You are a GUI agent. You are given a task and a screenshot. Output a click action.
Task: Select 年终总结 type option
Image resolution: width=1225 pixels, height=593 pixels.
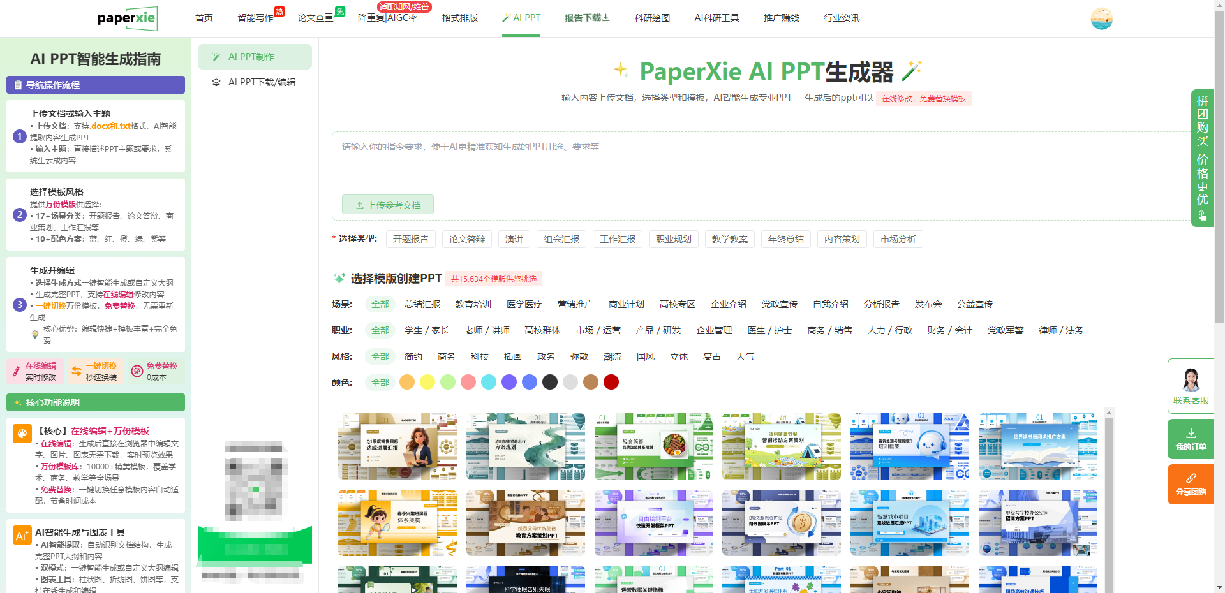click(x=786, y=239)
